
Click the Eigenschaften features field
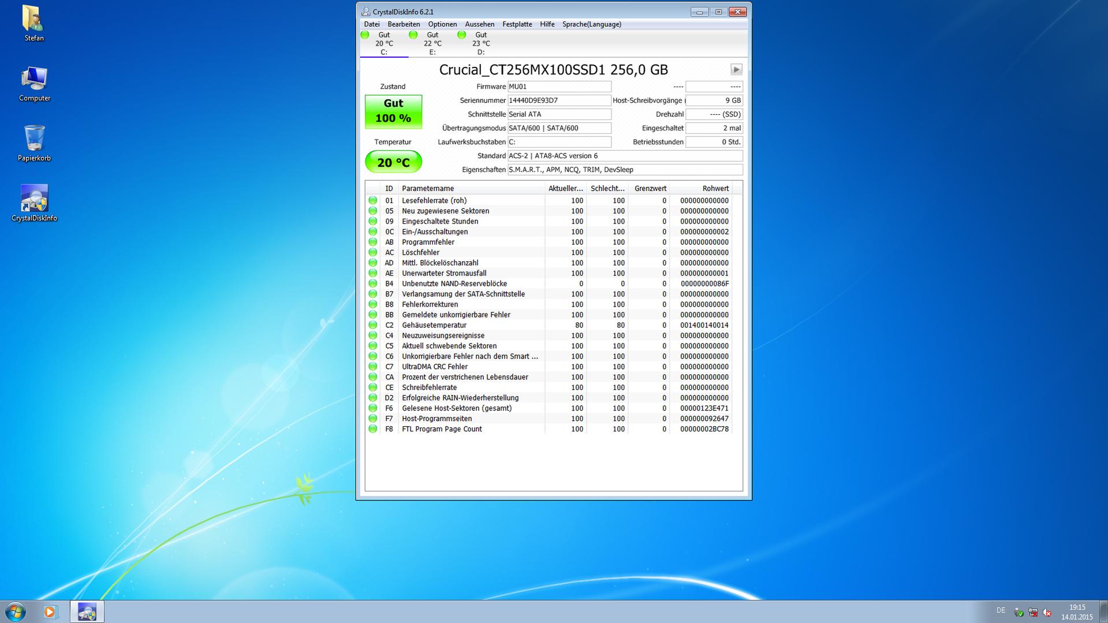click(x=625, y=170)
